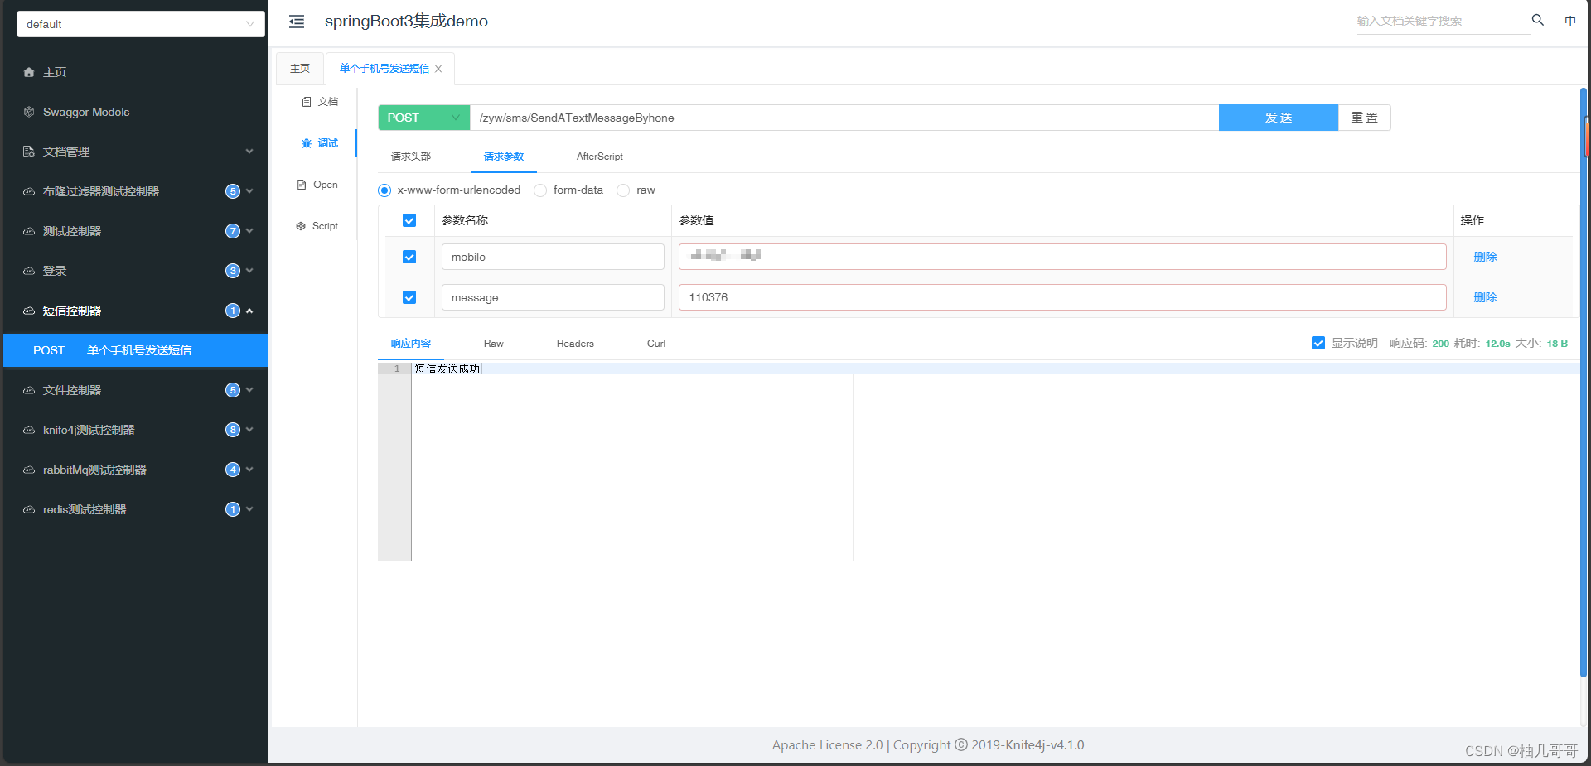Image resolution: width=1591 pixels, height=766 pixels.
Task: Open the POST method dropdown
Action: (423, 118)
